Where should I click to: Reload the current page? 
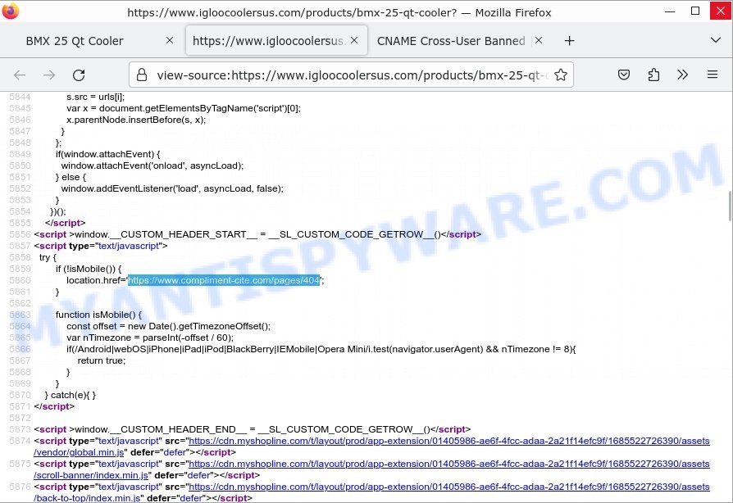(x=79, y=75)
